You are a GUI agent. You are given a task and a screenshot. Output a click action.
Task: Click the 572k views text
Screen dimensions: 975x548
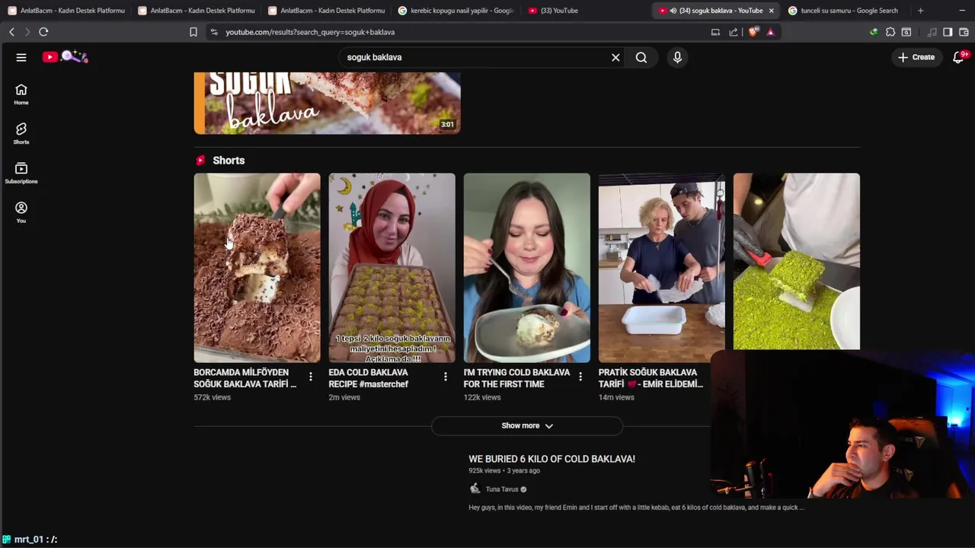click(212, 397)
